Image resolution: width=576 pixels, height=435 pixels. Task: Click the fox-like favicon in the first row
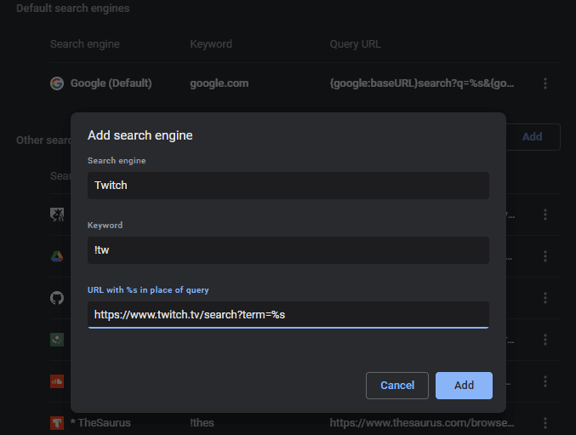coord(57,215)
